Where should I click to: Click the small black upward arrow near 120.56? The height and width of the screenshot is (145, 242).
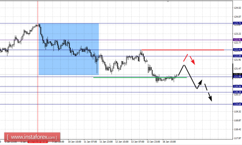tap(199, 84)
